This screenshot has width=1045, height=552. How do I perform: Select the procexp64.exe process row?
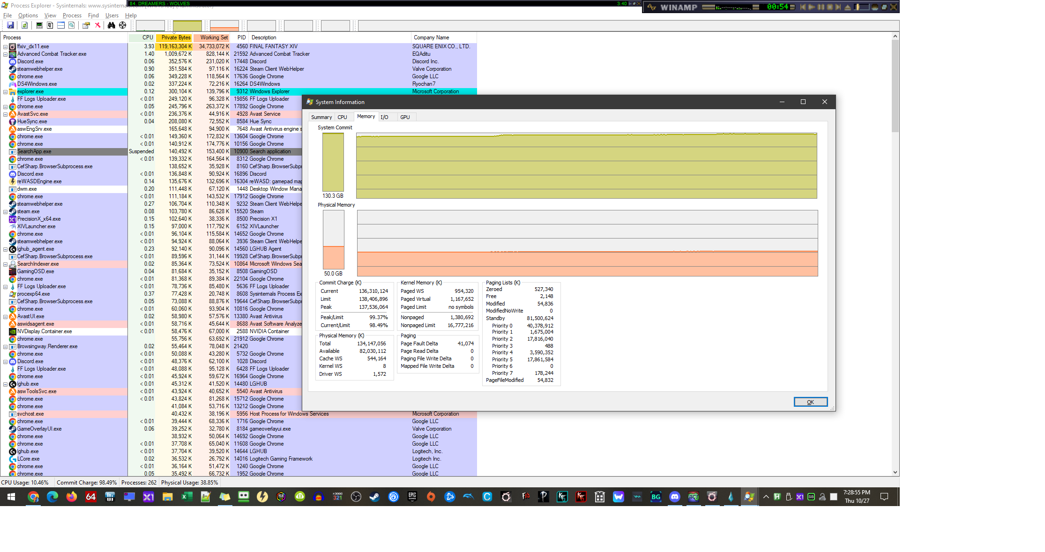[x=151, y=294]
